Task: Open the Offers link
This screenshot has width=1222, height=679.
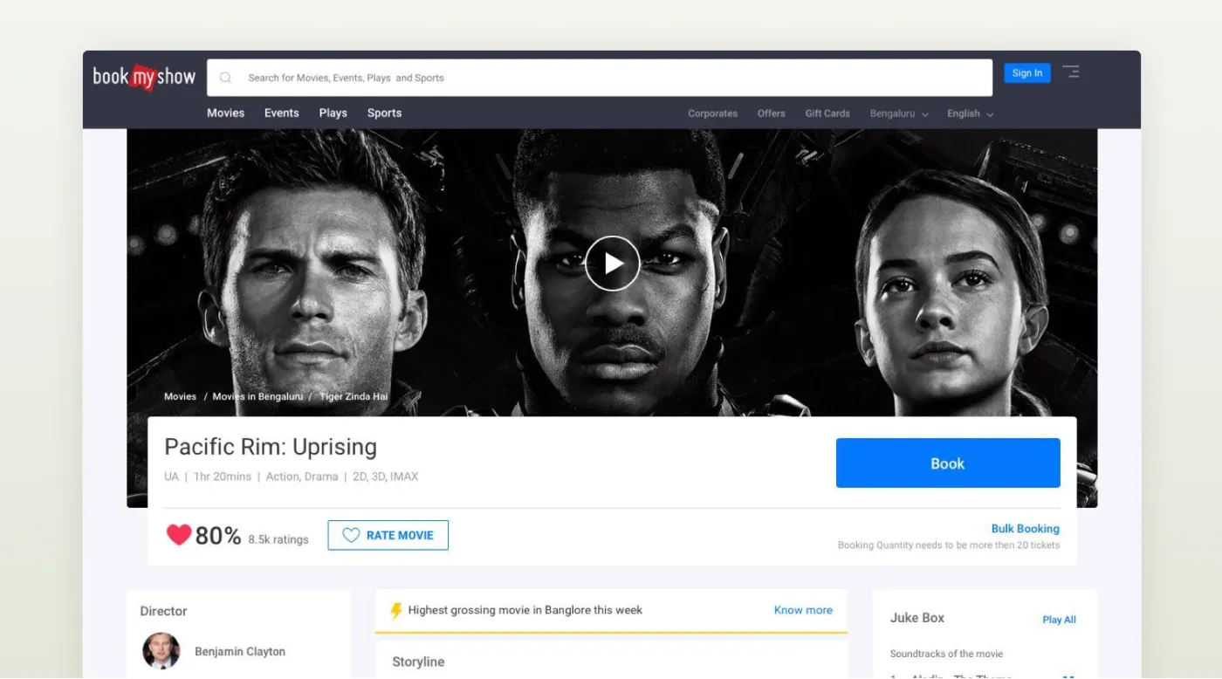Action: [x=772, y=113]
